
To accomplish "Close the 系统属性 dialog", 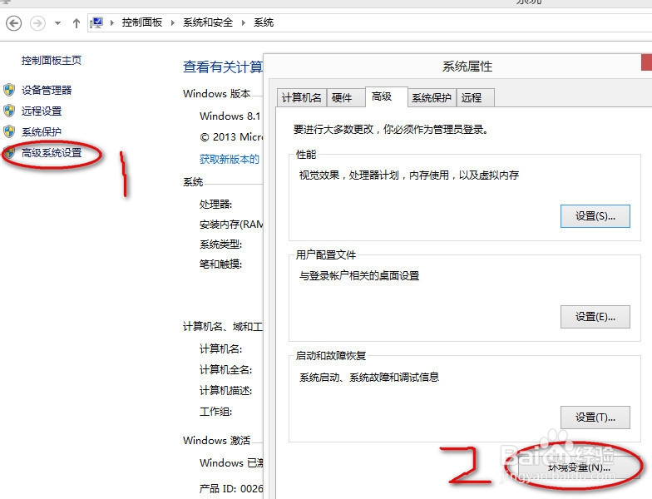I will tap(647, 62).
